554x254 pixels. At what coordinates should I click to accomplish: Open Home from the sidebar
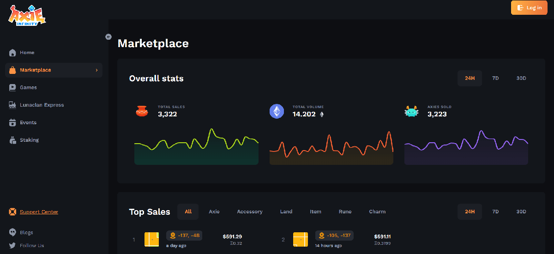(27, 53)
